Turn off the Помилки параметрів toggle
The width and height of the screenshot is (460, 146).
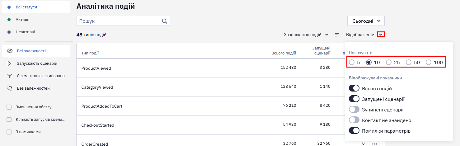[x=354, y=131]
